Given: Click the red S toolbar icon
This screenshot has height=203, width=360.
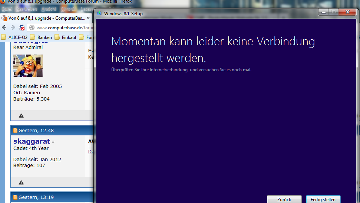Looking at the screenshot, I should tap(22, 28).
